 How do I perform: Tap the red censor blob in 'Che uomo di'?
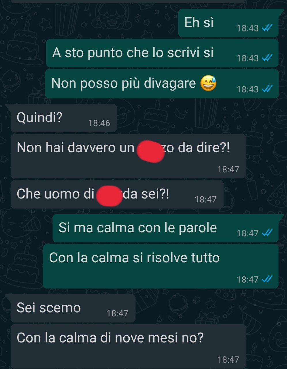pos(109,196)
